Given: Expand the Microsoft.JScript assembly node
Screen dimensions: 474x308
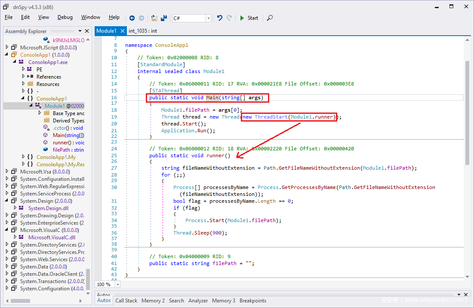Looking at the screenshot, I should [x=7, y=48].
